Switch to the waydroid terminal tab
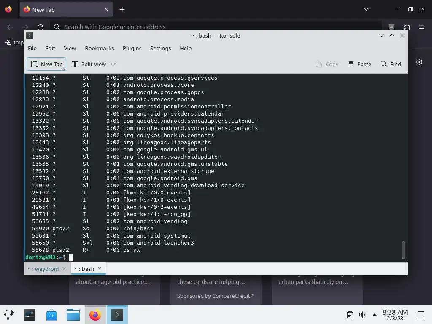Image resolution: width=432 pixels, height=324 pixels. pos(43,269)
